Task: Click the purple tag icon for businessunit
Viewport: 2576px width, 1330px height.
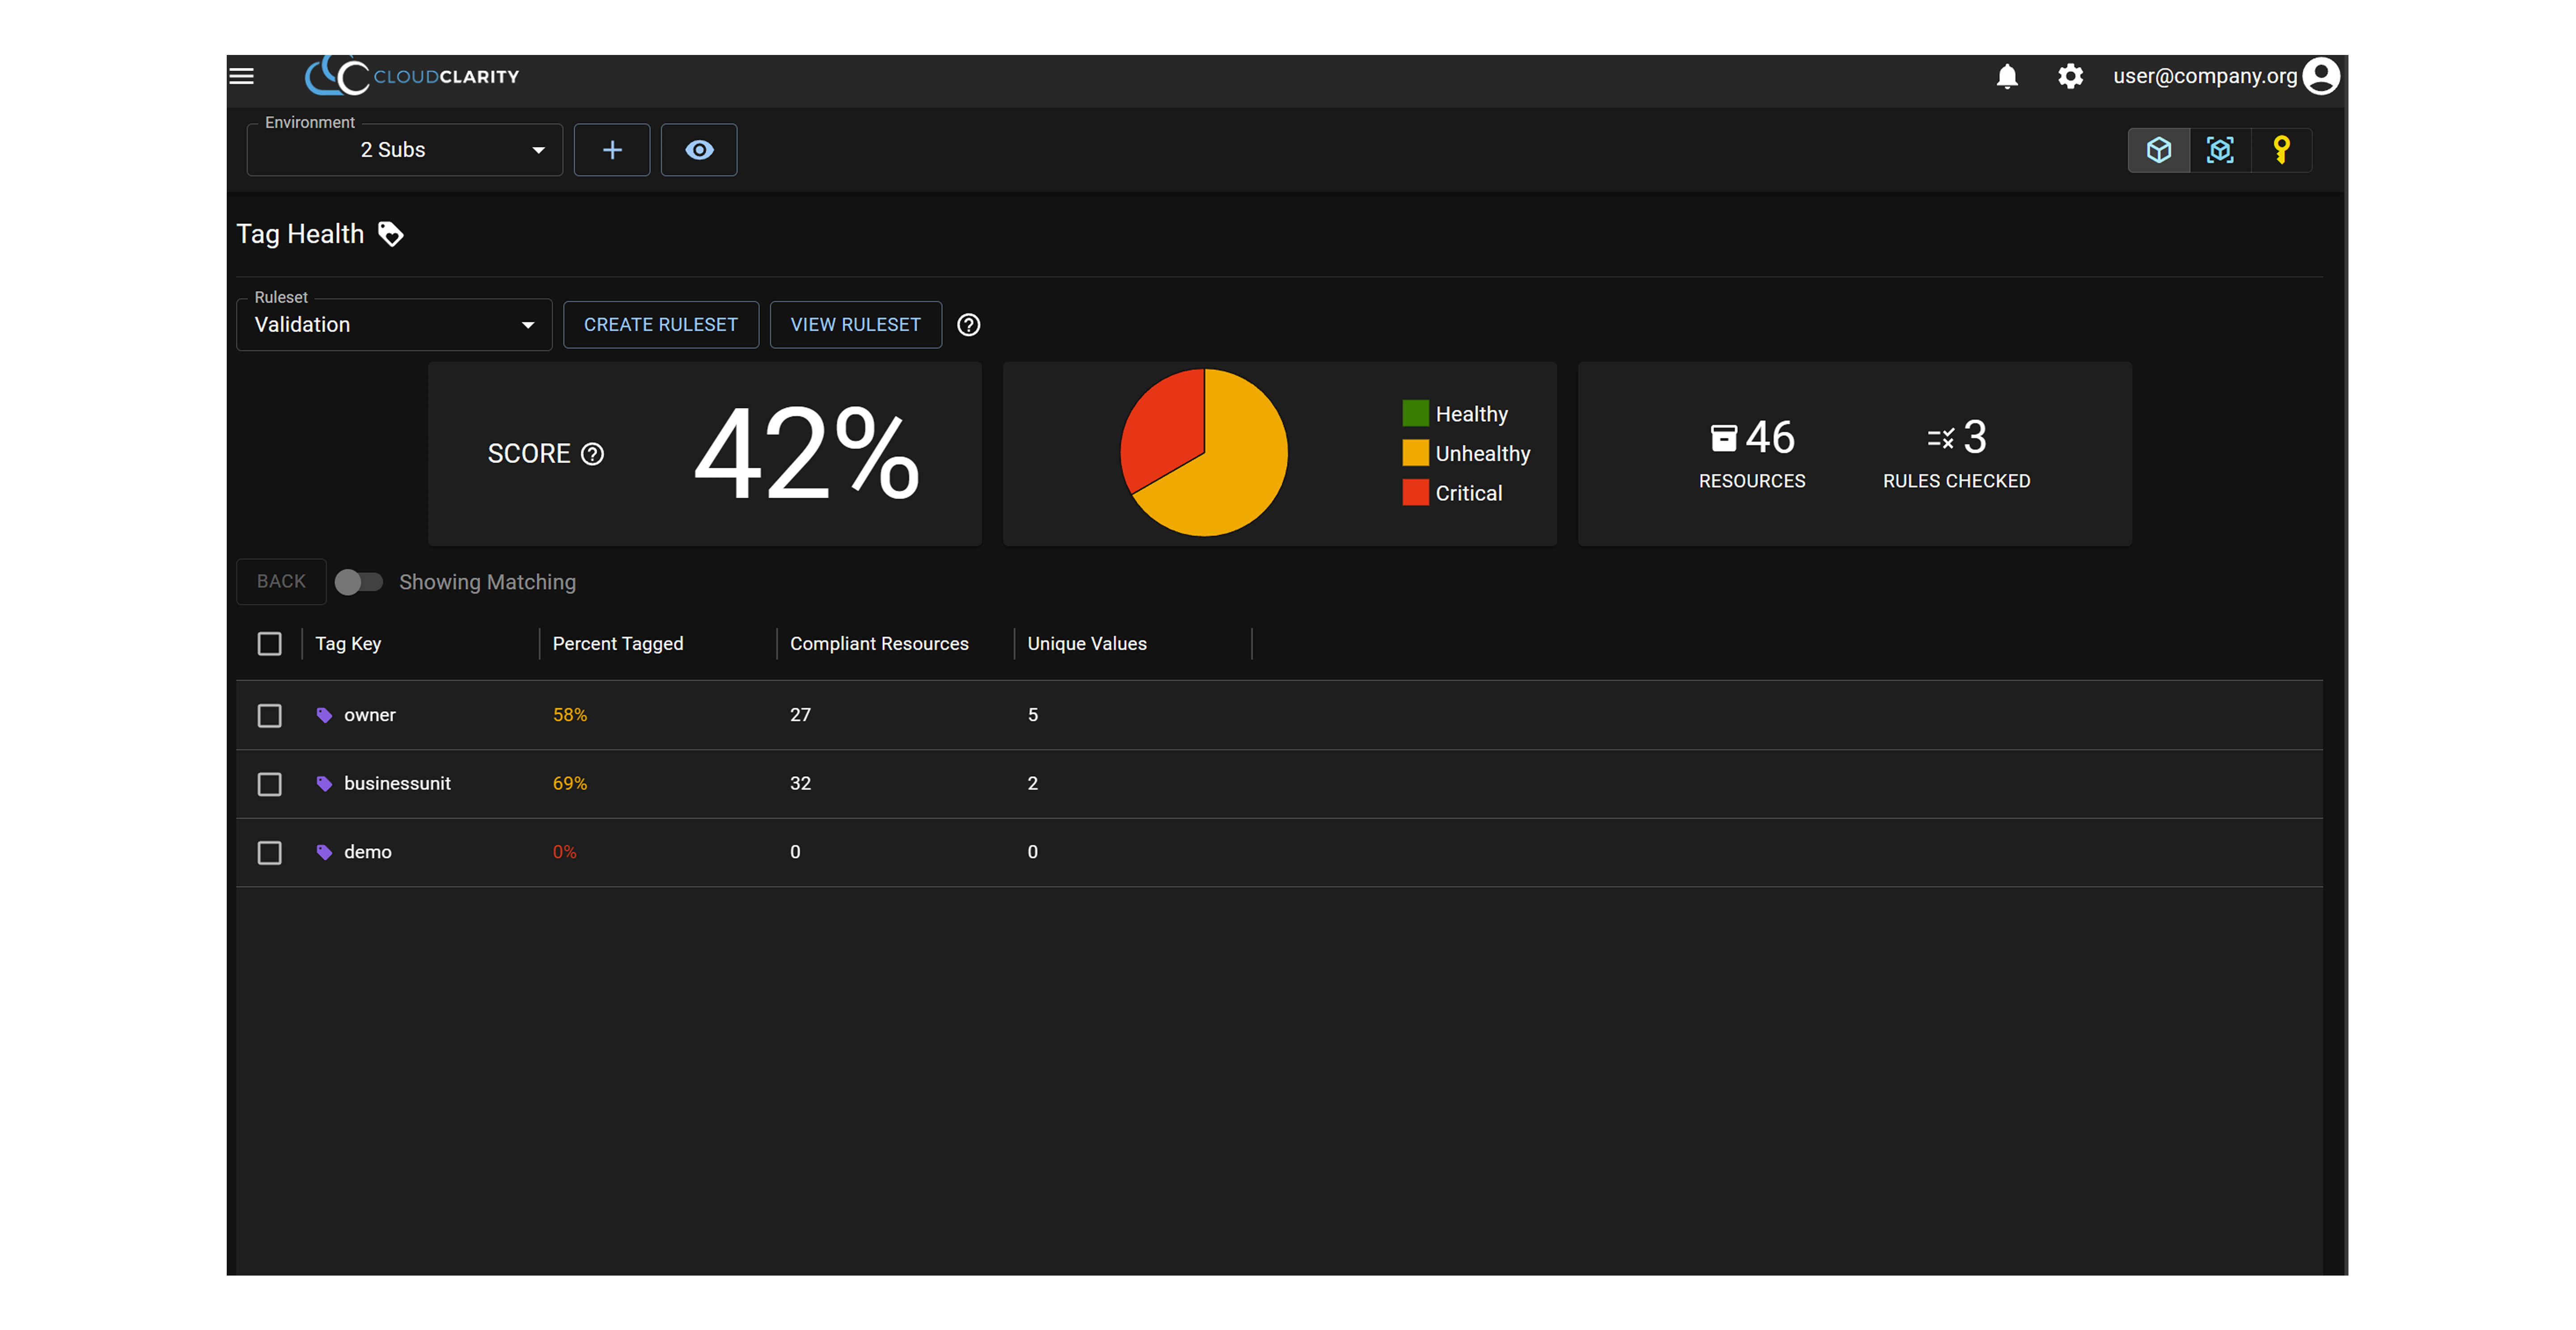Action: click(324, 784)
